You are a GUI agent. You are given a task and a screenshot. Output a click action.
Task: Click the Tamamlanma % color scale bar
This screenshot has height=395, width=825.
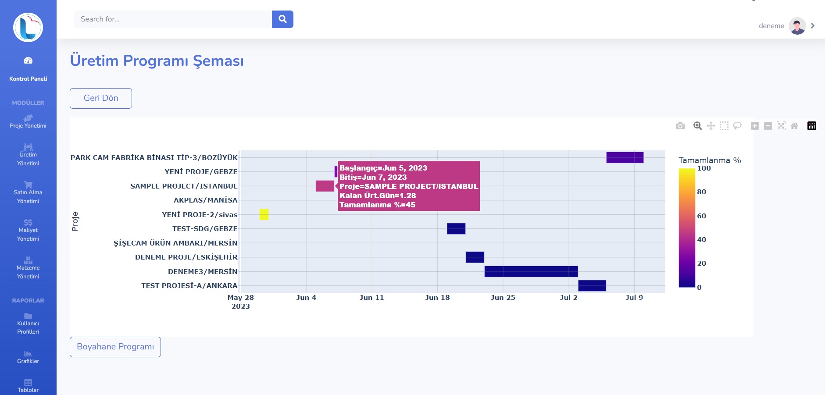click(687, 228)
